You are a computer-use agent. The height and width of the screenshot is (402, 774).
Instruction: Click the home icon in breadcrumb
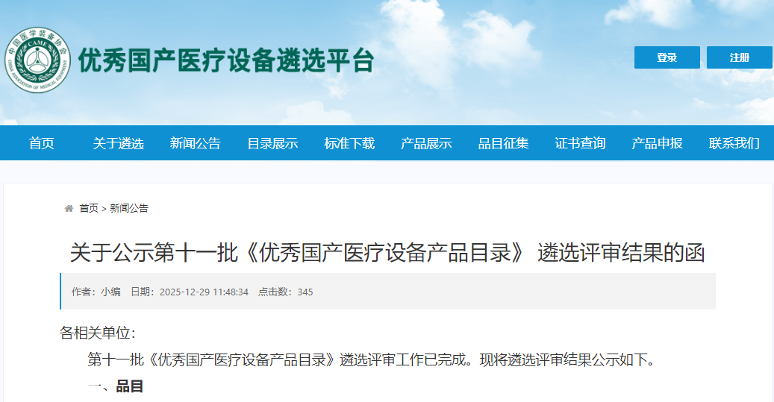pos(69,209)
